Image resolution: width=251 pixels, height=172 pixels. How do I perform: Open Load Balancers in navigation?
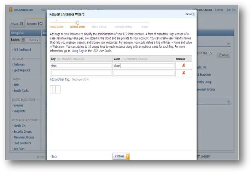(x=22, y=143)
